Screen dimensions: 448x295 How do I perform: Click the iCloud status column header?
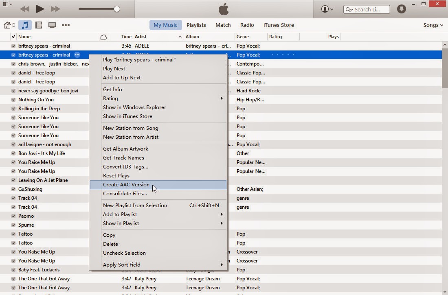[103, 37]
